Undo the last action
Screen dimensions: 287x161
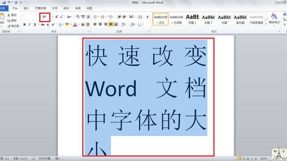click(9, 2)
